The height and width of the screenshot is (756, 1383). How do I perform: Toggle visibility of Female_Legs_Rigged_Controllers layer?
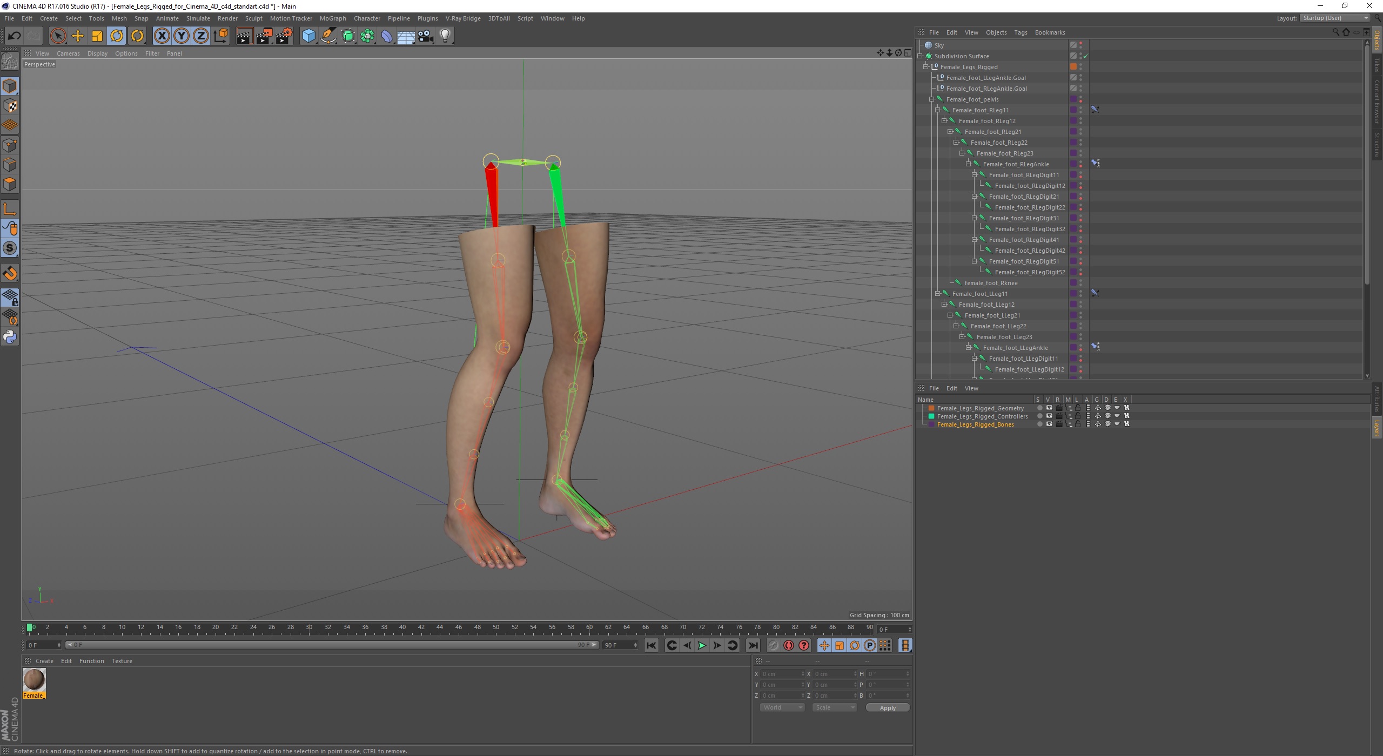click(1049, 416)
